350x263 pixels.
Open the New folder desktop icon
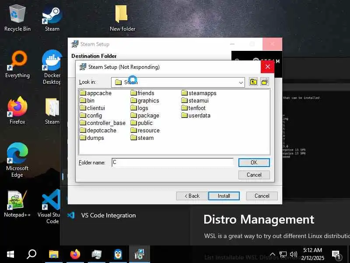pyautogui.click(x=122, y=19)
